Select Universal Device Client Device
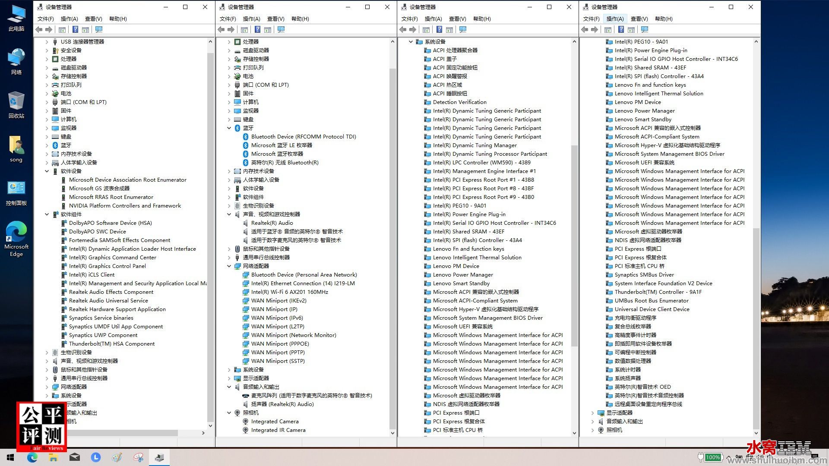 [652, 309]
